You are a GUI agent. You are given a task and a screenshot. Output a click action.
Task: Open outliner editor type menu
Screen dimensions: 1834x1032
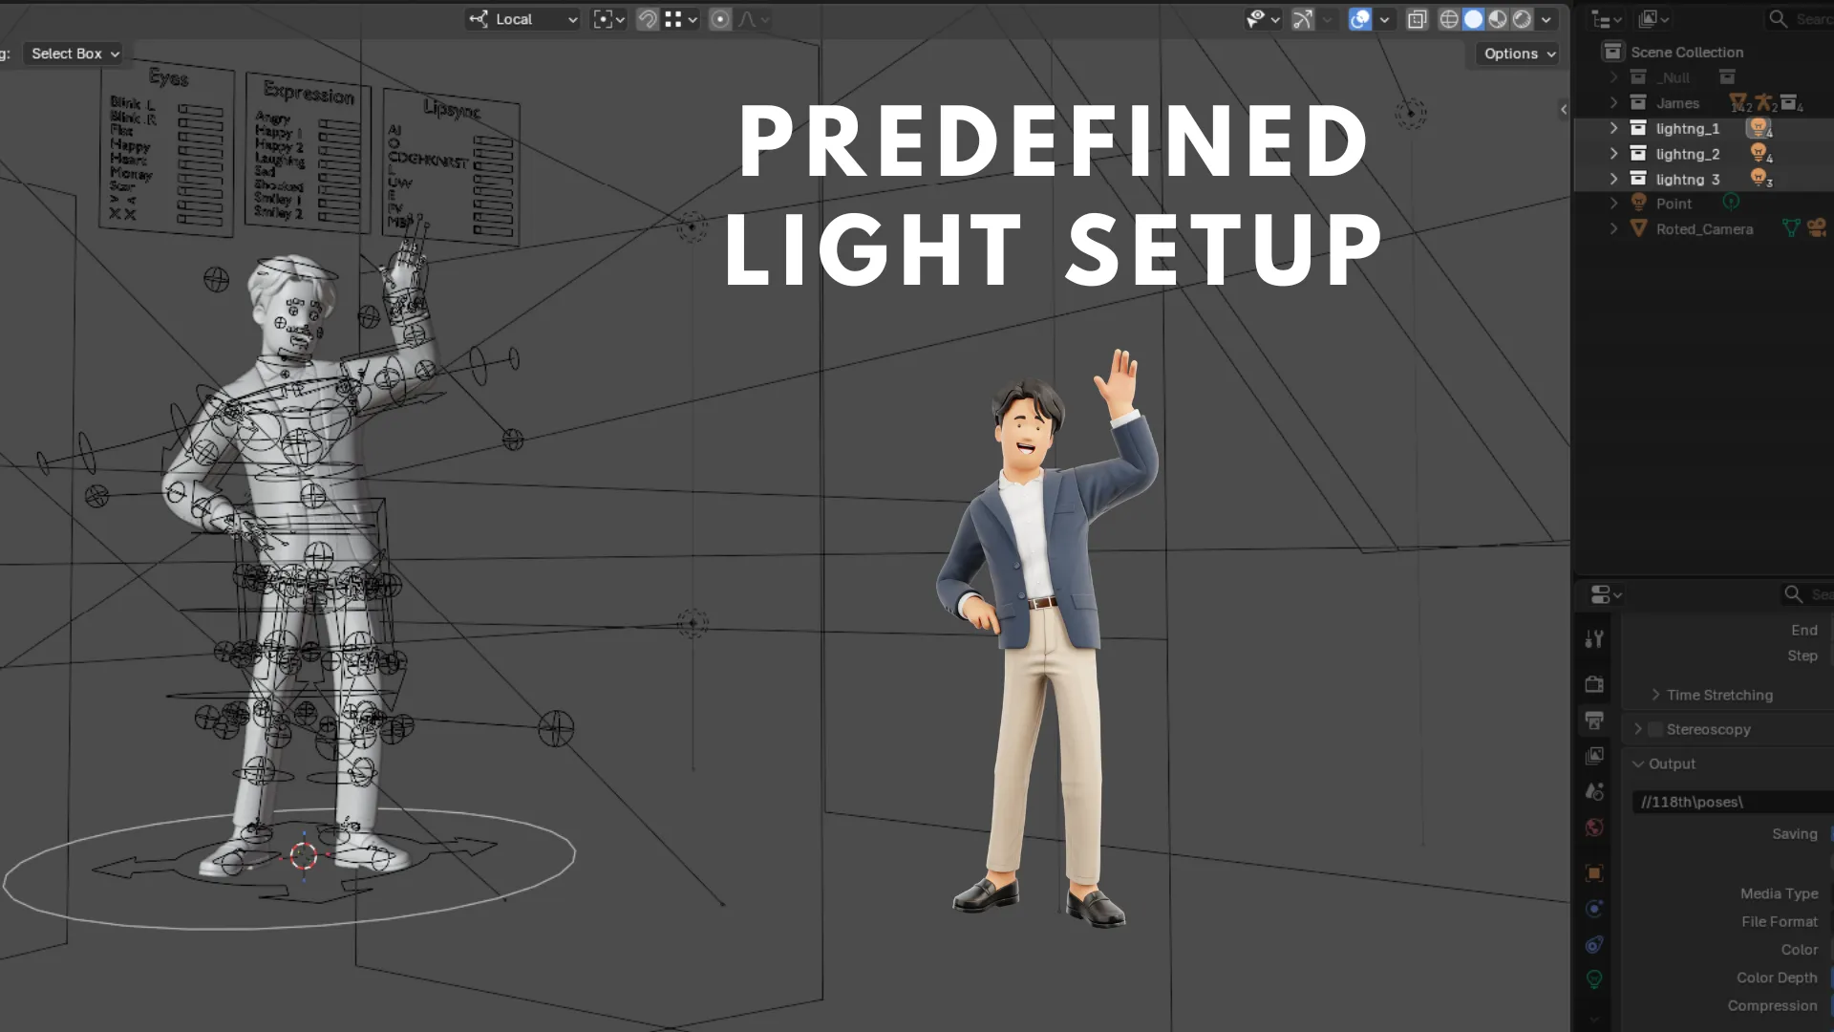point(1607,19)
